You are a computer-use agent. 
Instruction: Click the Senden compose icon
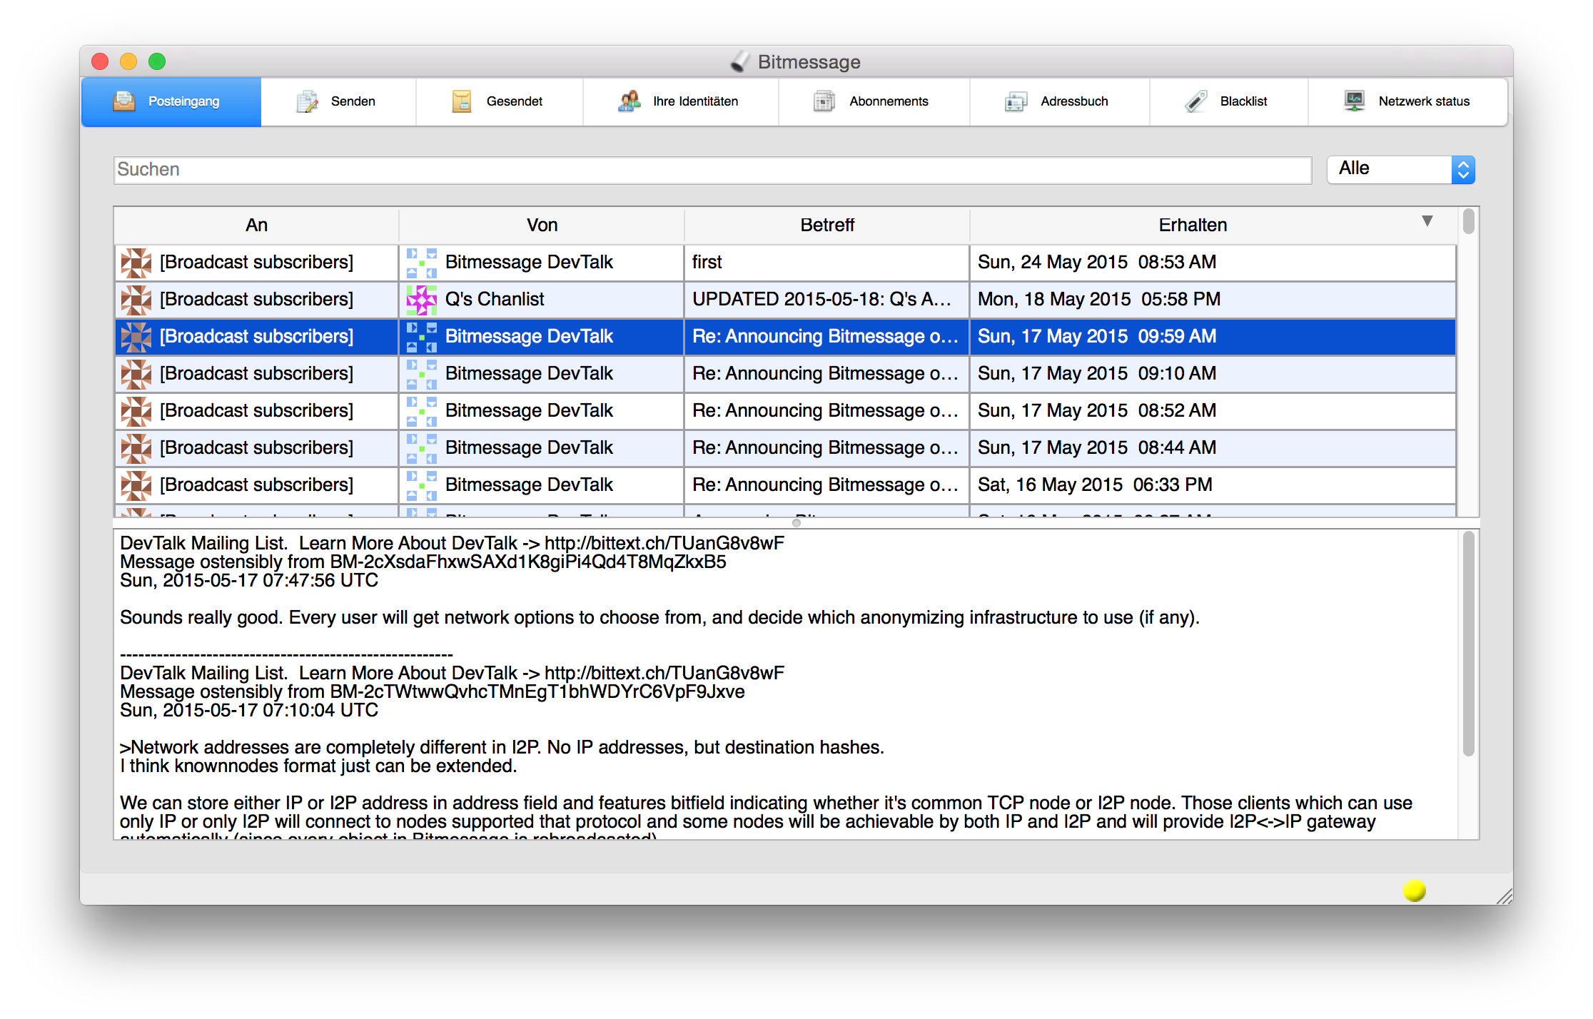(x=307, y=101)
